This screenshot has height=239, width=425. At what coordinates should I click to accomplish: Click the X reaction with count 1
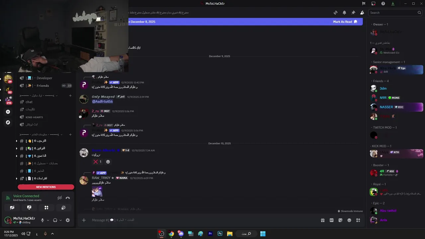point(98,162)
